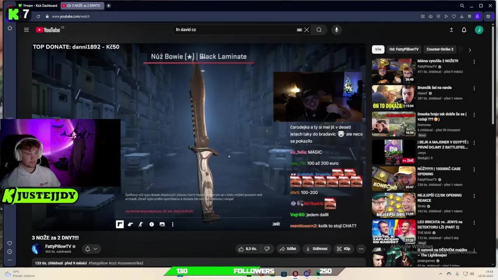Image resolution: width=498 pixels, height=280 pixels.
Task: Click into the search field "fn david cz"
Action: coord(233,30)
